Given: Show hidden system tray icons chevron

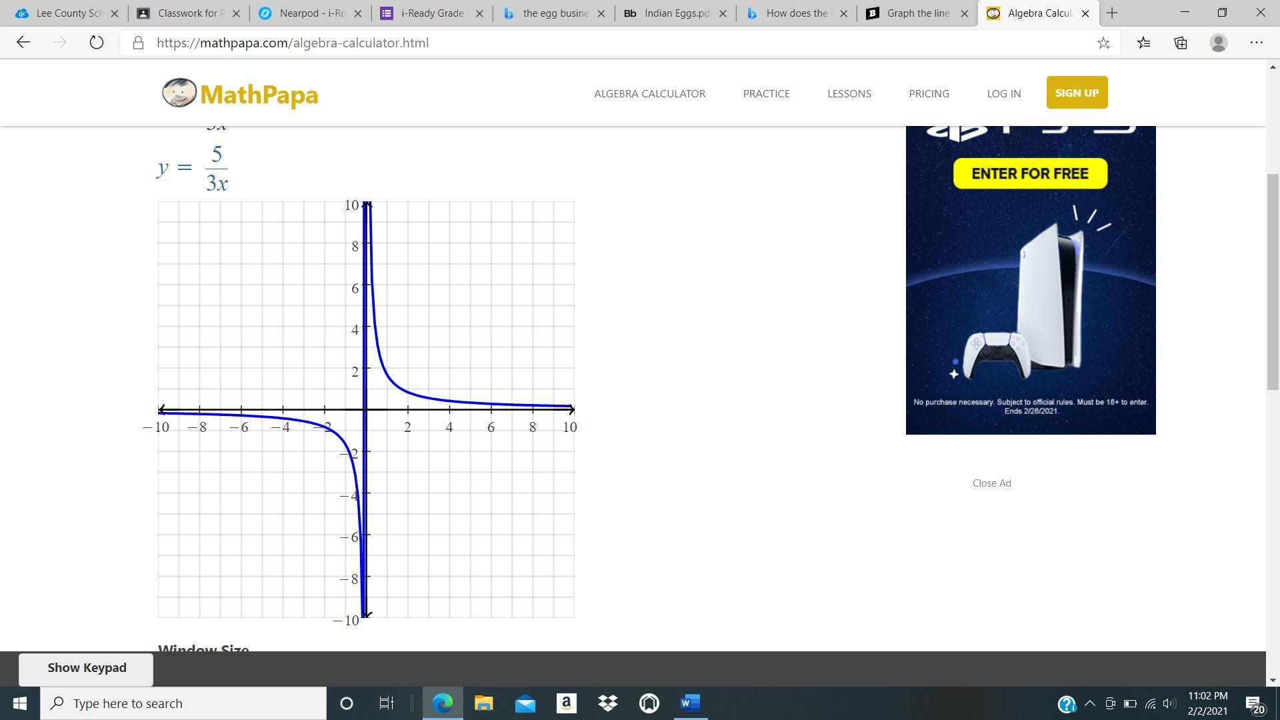Looking at the screenshot, I should [1090, 703].
